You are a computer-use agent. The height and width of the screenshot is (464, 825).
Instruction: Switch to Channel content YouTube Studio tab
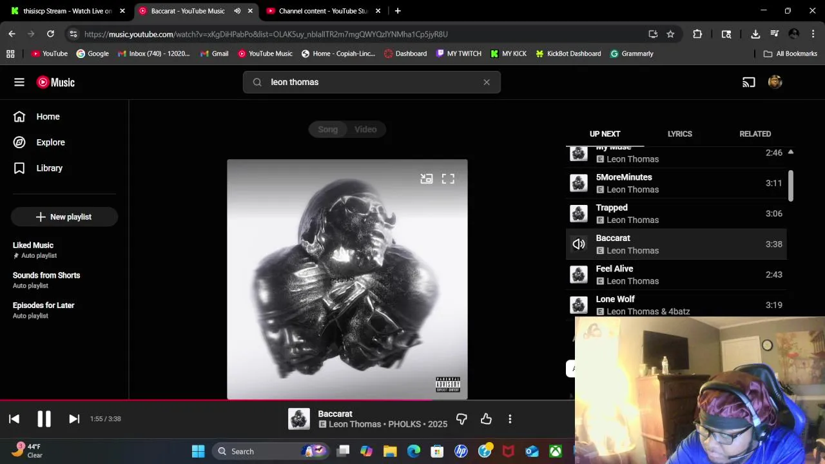(x=324, y=11)
